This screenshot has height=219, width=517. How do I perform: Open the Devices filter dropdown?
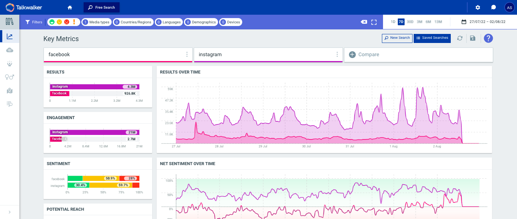[230, 22]
